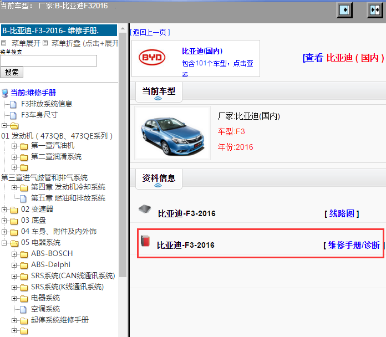Expand the 第四章 发动机冷却系统 node
The image size is (386, 337).
point(14,188)
